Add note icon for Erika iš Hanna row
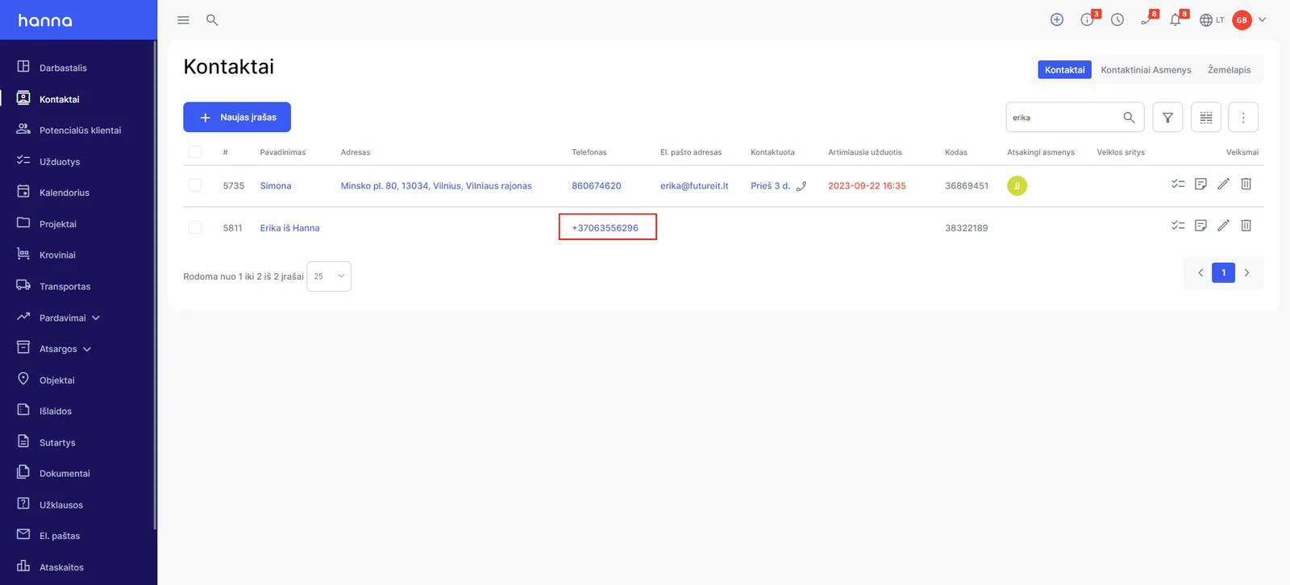This screenshot has width=1290, height=585. [1201, 226]
